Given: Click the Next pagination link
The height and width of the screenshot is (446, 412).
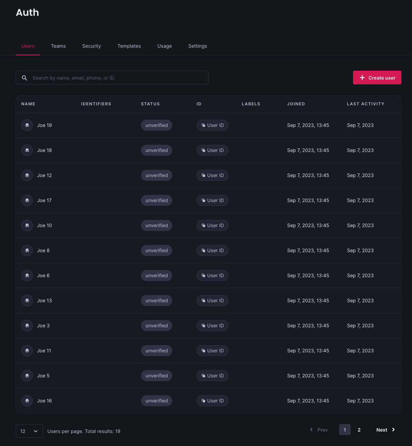Looking at the screenshot, I should click(x=382, y=430).
